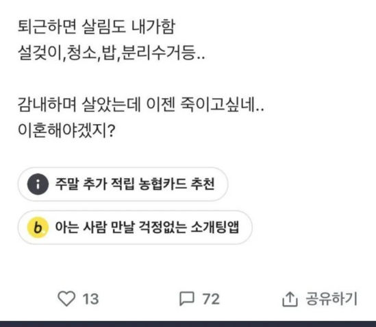Click the word 감내하며 in the post
Viewport: 376px width, 327px height.
47,105
